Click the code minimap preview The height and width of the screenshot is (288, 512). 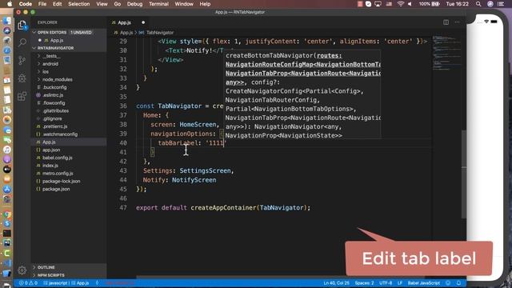click(446, 52)
